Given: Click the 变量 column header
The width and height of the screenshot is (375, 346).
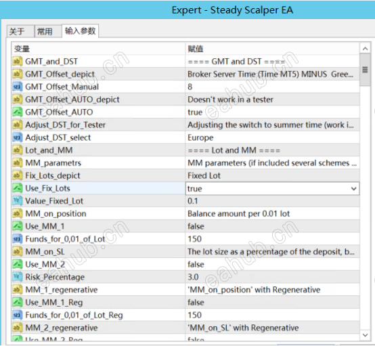Looking at the screenshot, I should pos(98,49).
